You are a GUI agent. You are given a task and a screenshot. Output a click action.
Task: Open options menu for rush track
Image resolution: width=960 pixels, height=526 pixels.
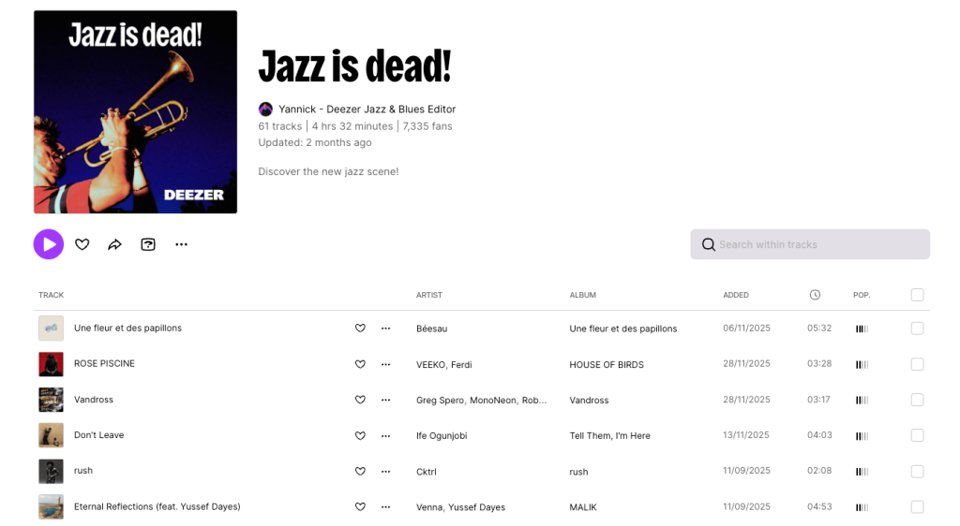point(385,471)
